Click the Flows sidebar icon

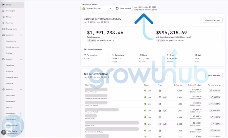tap(3, 17)
